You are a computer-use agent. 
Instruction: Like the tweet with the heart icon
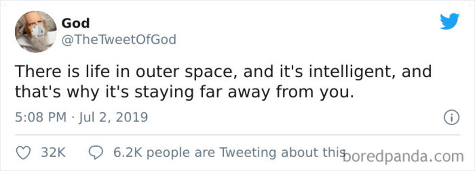pos(23,153)
